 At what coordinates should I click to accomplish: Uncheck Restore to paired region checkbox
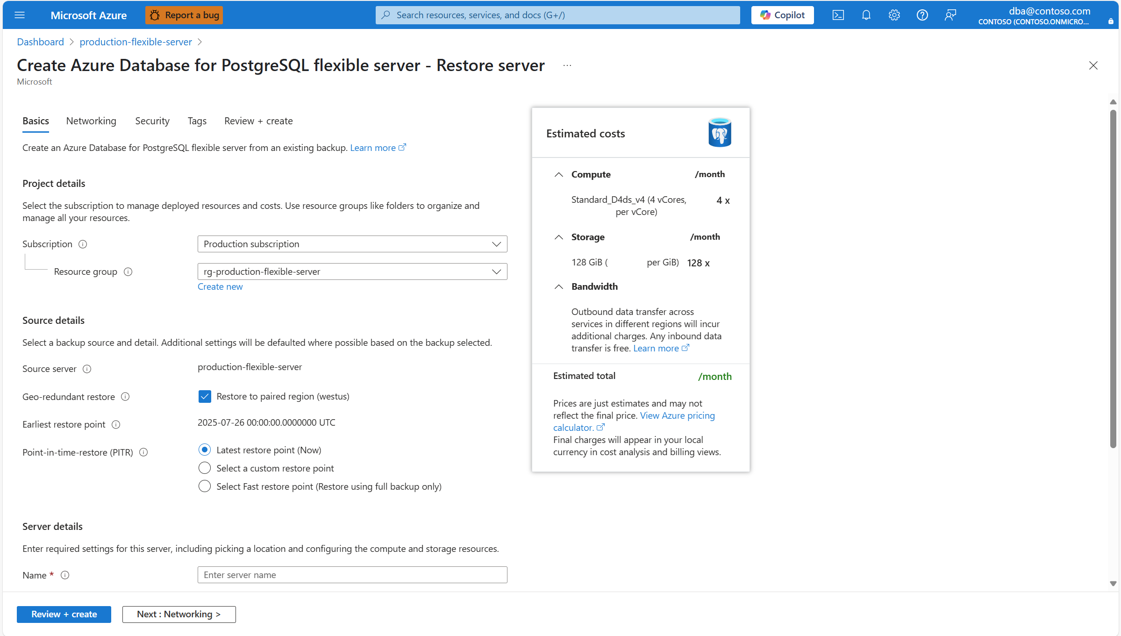click(205, 397)
